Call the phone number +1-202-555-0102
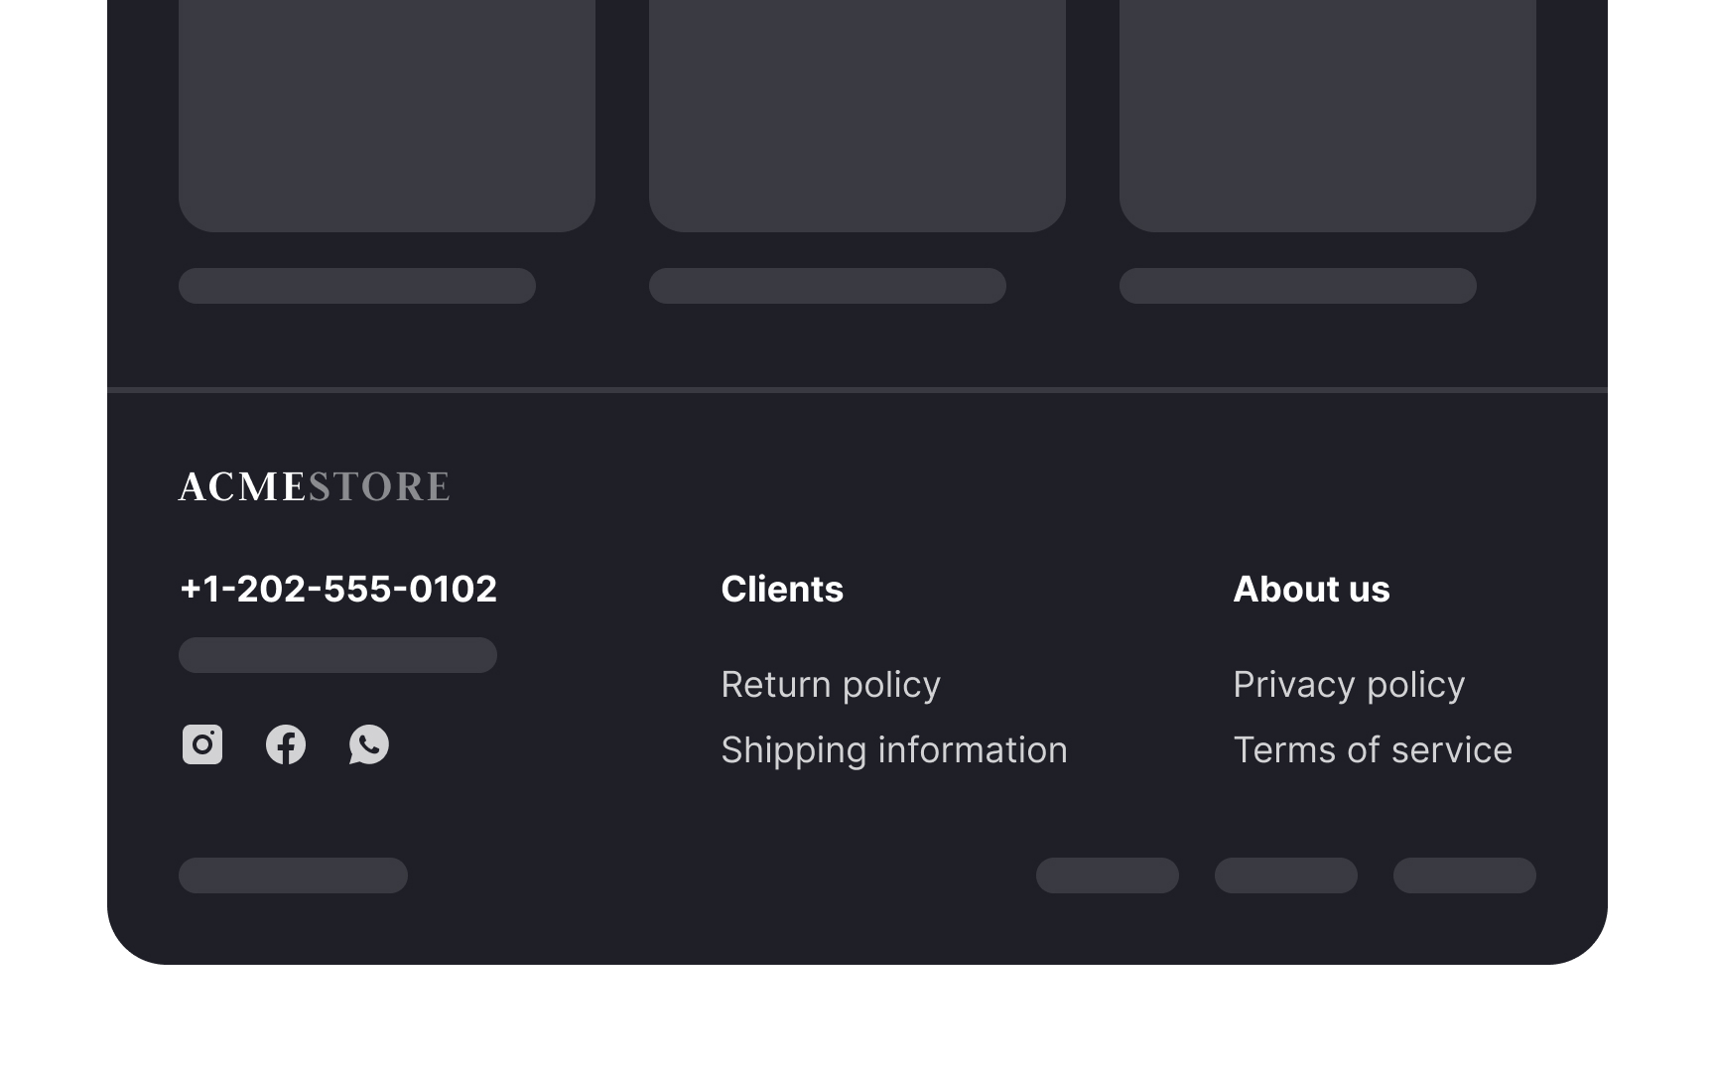 (338, 589)
